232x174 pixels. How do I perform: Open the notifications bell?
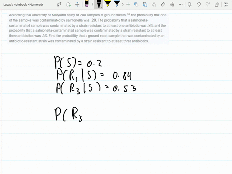pos(189,4)
